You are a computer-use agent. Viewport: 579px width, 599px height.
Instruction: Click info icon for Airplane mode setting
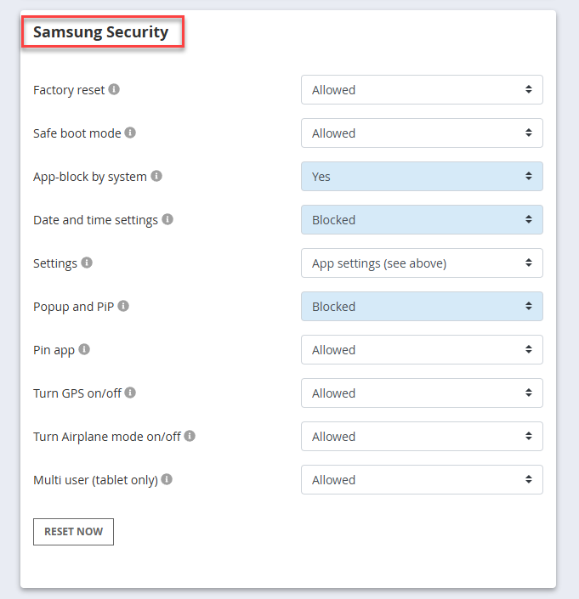pos(190,436)
